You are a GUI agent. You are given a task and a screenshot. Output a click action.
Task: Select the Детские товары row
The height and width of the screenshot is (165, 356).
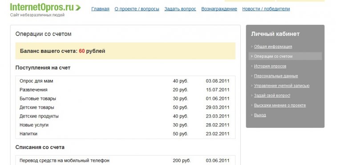point(125,107)
